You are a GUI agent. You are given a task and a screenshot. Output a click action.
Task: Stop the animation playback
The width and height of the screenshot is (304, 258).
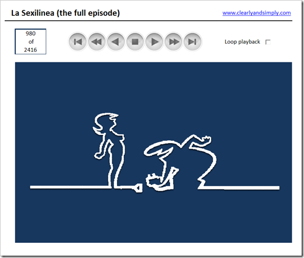coord(135,41)
